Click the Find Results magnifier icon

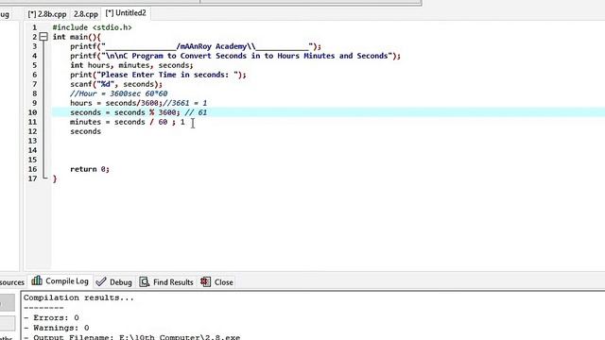pos(145,282)
